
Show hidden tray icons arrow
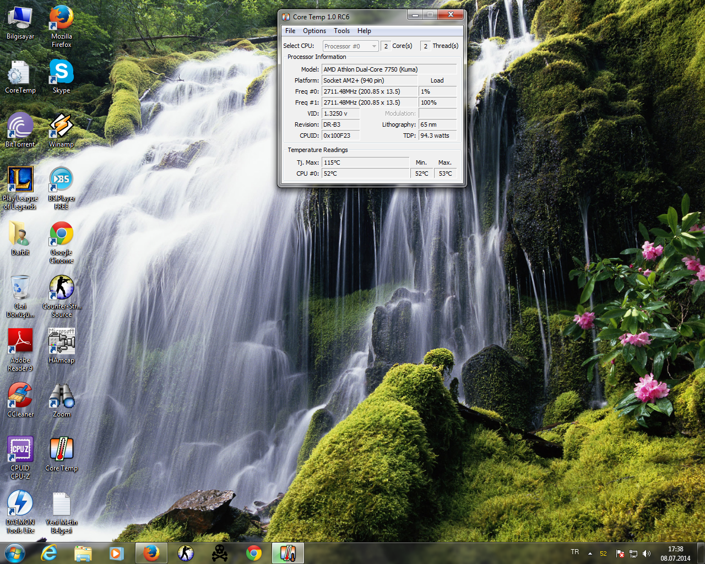tap(590, 554)
